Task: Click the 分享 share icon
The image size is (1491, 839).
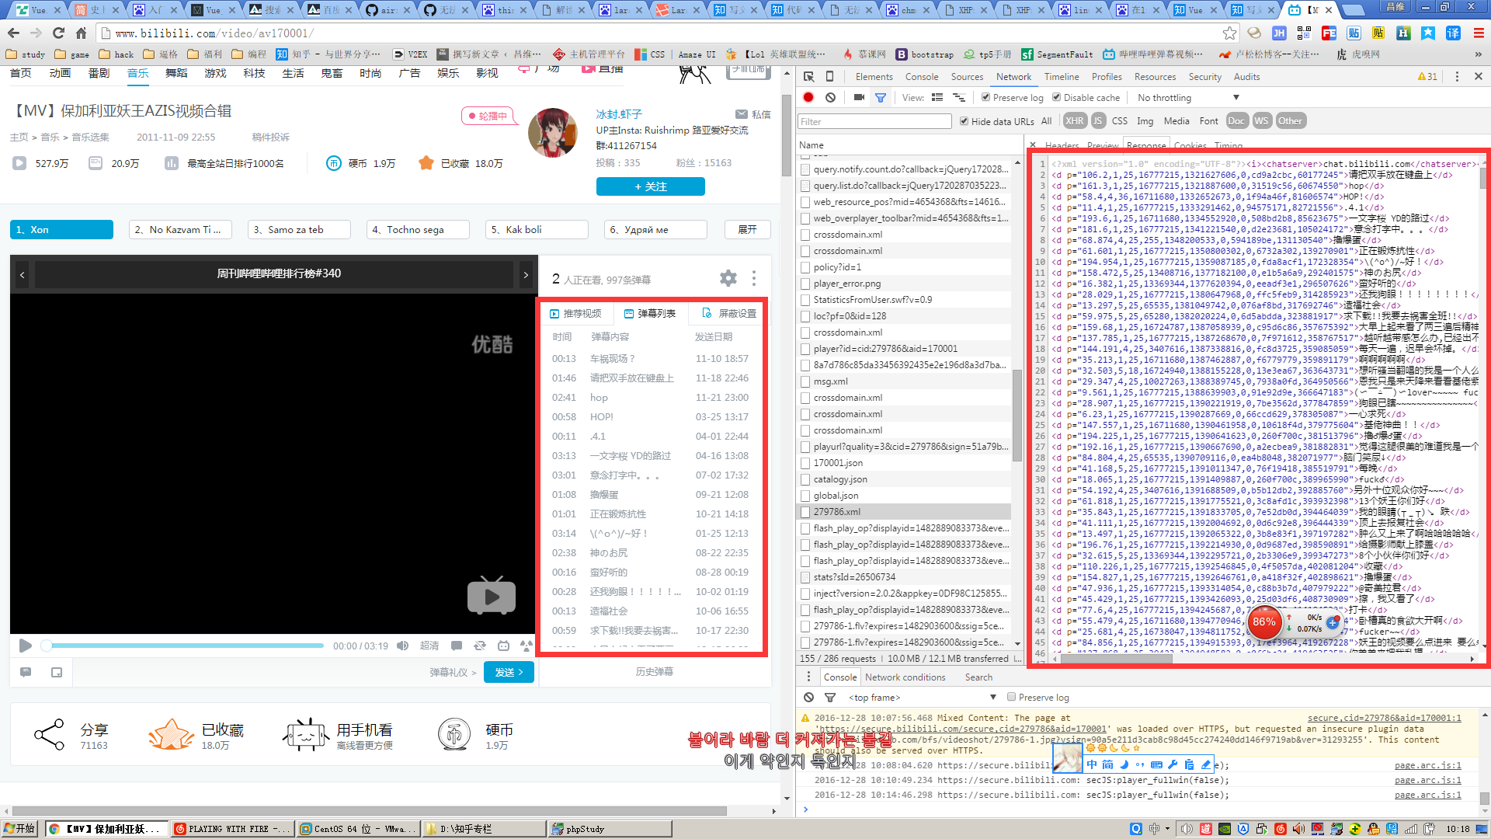Action: tap(49, 733)
